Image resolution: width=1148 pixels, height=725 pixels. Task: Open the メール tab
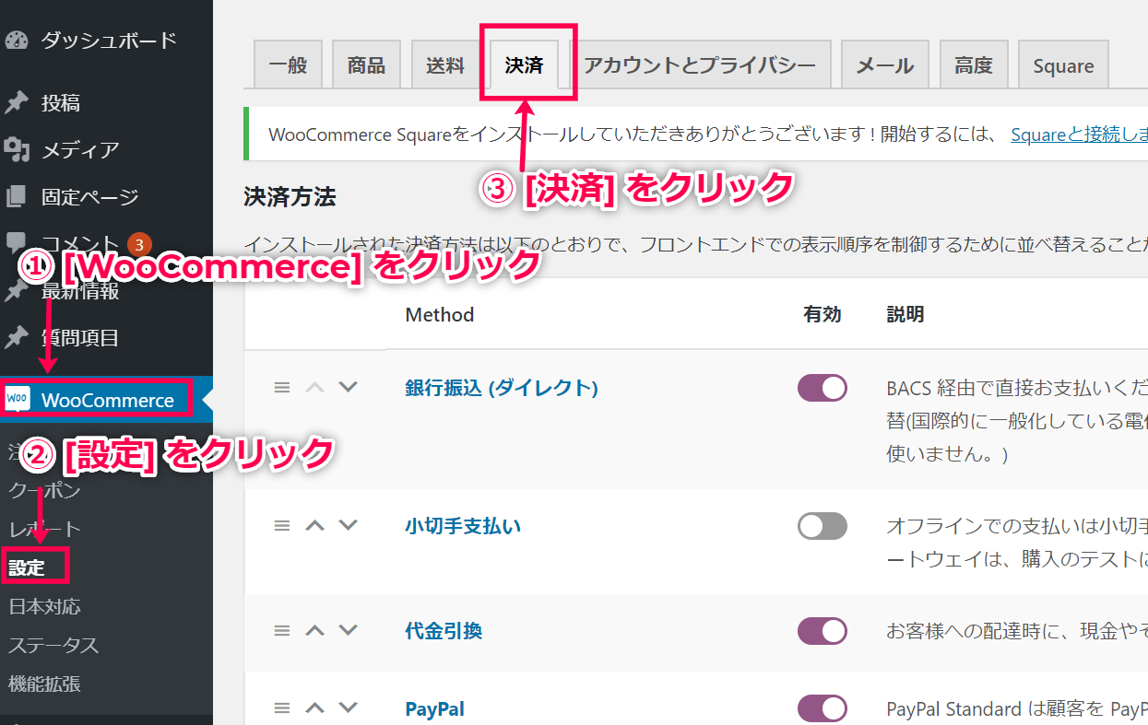click(885, 65)
